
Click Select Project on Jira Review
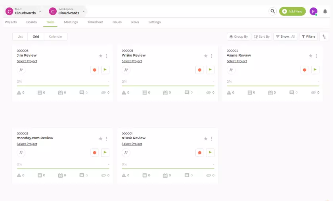27,61
